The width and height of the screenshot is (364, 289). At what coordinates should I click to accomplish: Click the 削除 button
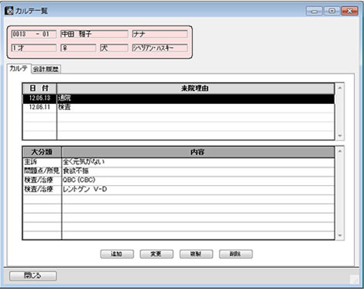[235, 254]
